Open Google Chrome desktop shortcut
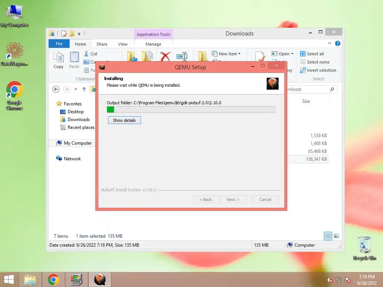The width and height of the screenshot is (383, 287). tap(15, 96)
